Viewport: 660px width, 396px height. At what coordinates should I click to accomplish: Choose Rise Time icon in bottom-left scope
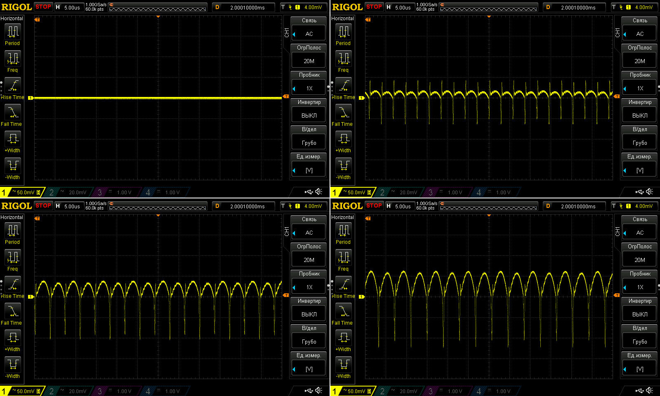pyautogui.click(x=13, y=284)
